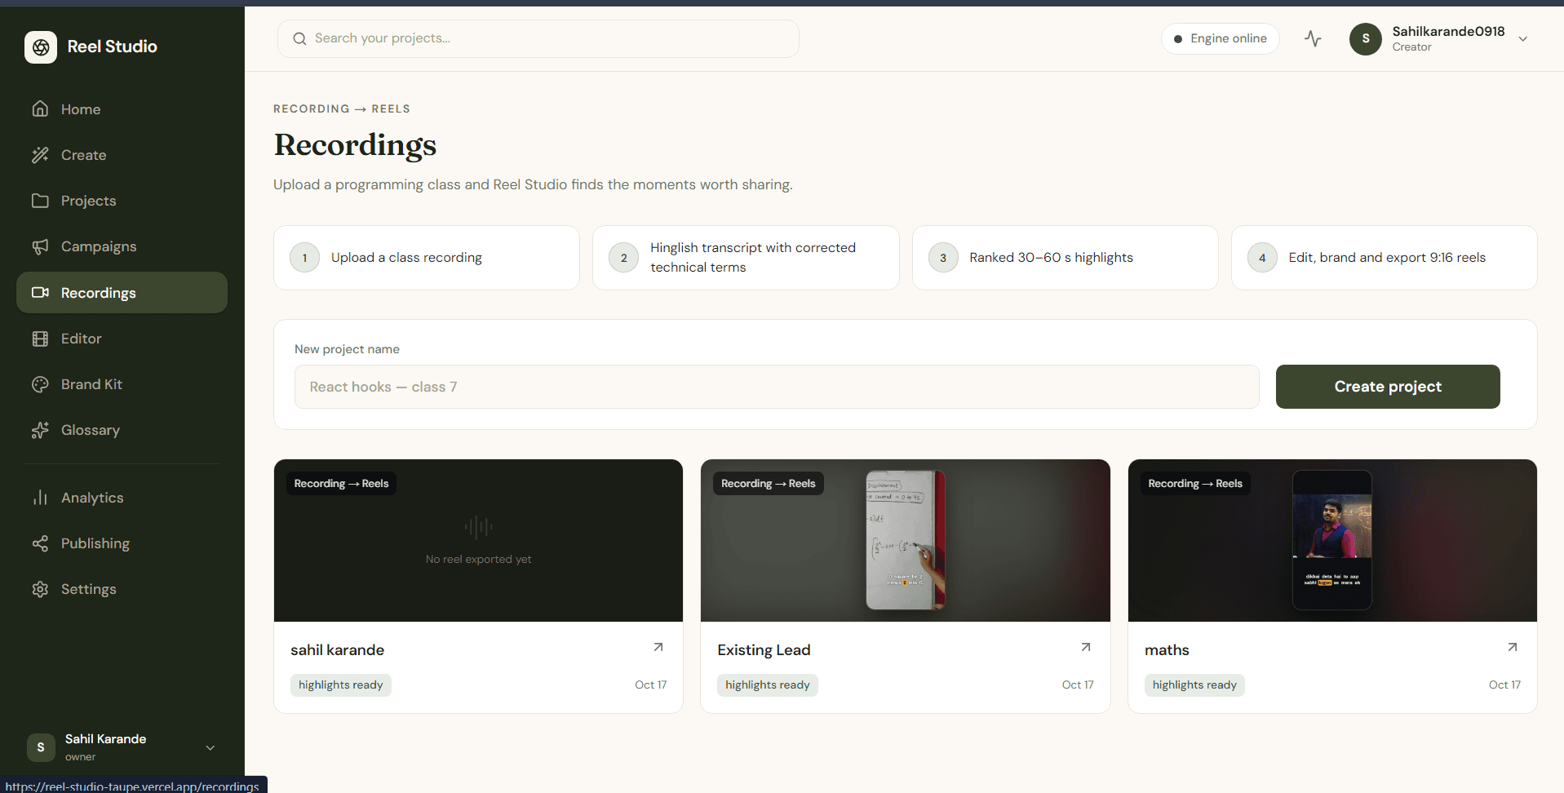Click the Settings gear icon
This screenshot has width=1564, height=793.
(x=40, y=589)
